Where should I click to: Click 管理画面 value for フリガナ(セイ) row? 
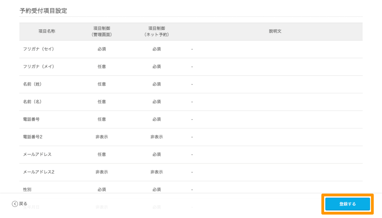[x=102, y=49]
